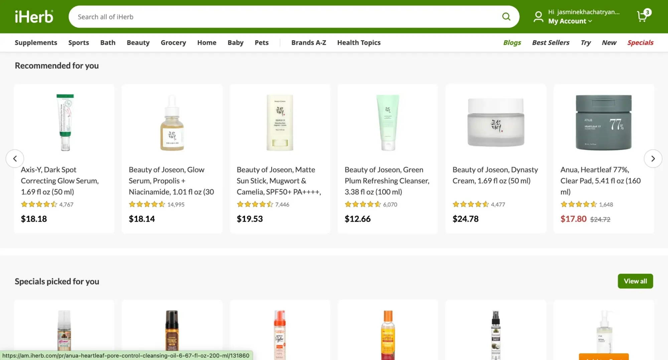This screenshot has height=360, width=668.
Task: Click Axis-Y Dark Spot Correcting Glow Serum title
Action: (x=60, y=181)
